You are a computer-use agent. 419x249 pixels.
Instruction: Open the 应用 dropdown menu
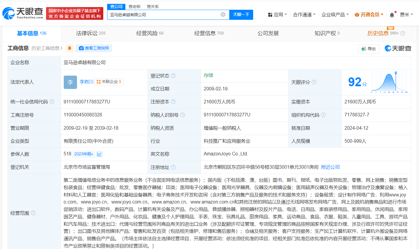(277, 14)
